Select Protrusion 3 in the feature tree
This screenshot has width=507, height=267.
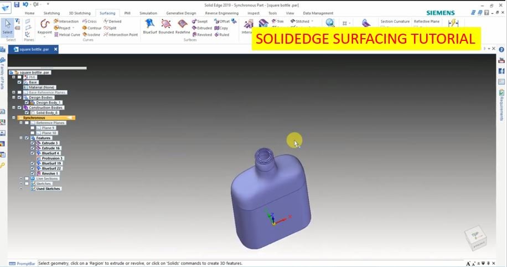pos(52,159)
